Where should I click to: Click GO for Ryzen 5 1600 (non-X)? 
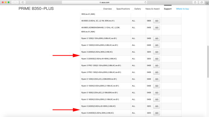(157, 93)
